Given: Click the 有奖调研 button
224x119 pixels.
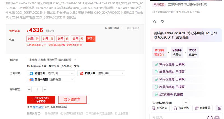Looking at the screenshot, I should point(202,108).
